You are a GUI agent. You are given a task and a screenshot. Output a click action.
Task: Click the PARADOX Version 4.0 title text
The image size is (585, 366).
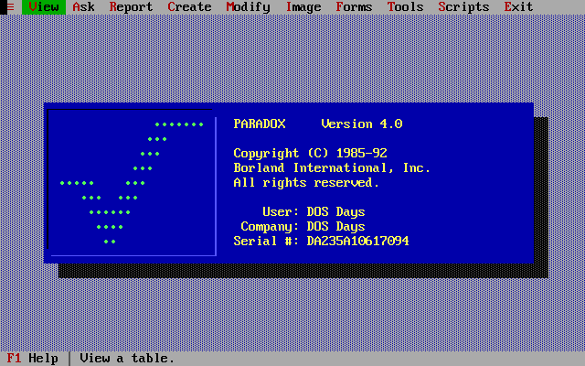[x=318, y=124]
